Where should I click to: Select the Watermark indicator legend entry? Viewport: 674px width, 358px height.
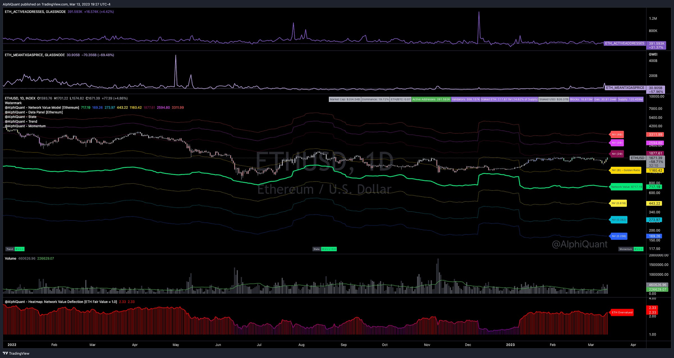pyautogui.click(x=13, y=103)
